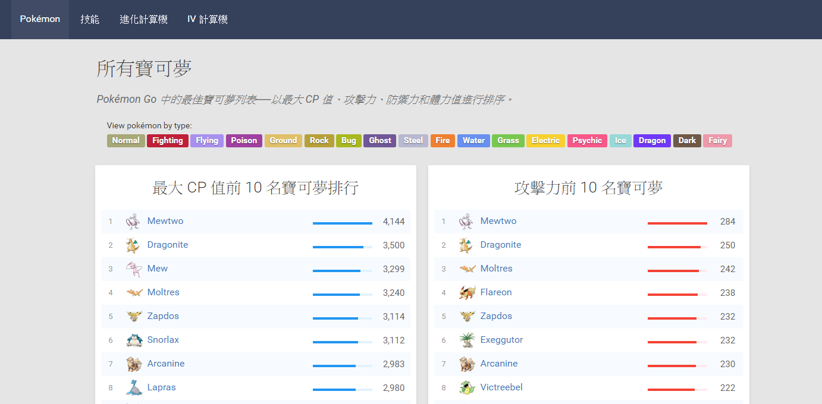822x404 pixels.
Task: Click the Mewtwo sprite in CP ranking
Action: click(x=133, y=222)
